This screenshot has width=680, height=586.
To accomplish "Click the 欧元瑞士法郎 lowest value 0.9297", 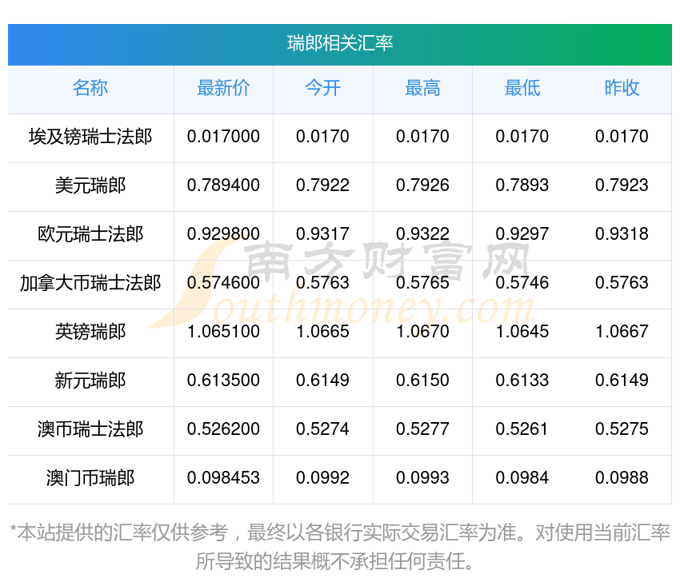I will coord(522,234).
